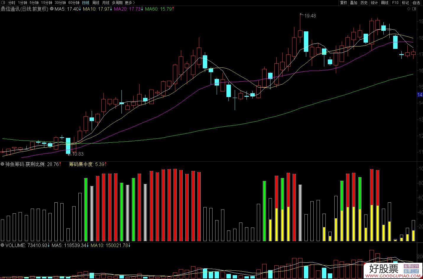This screenshot has height=279, width=423.
Task: Open main chart indicator settings dropdown
Action: pyautogui.click(x=51, y=9)
